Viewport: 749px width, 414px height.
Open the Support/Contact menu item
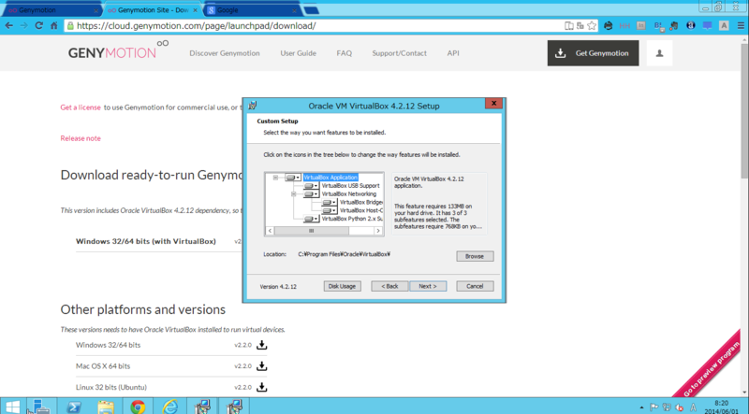click(400, 53)
